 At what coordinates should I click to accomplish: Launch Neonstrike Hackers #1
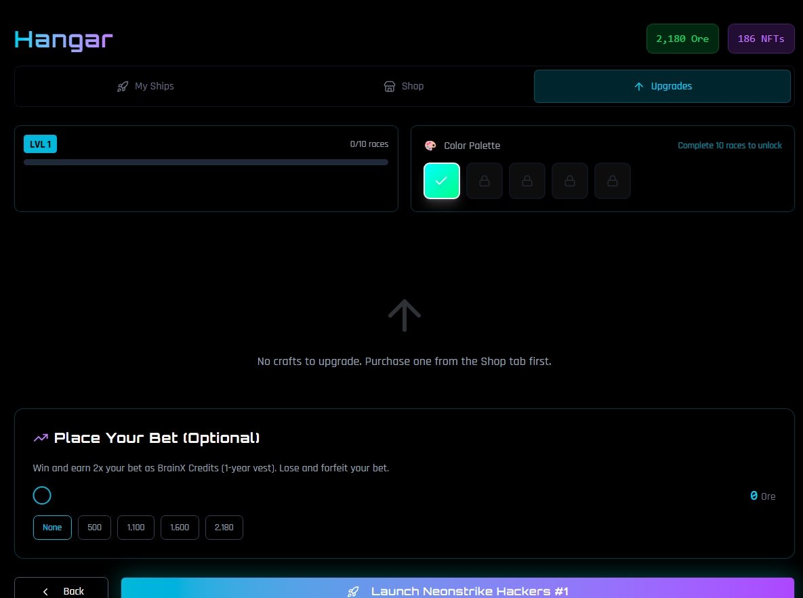(458, 588)
